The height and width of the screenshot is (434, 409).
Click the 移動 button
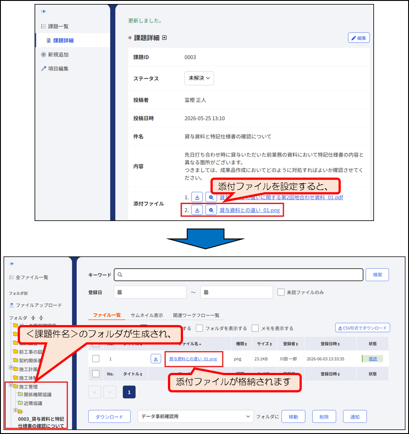click(x=293, y=417)
